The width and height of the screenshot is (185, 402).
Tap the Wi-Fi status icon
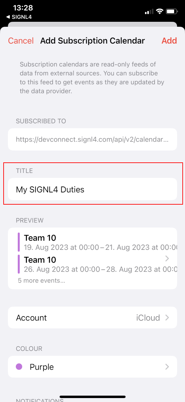coord(160,12)
